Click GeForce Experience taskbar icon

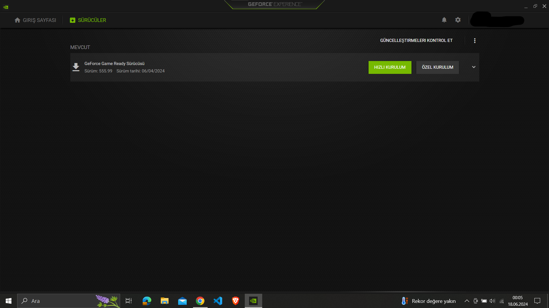pos(253,301)
